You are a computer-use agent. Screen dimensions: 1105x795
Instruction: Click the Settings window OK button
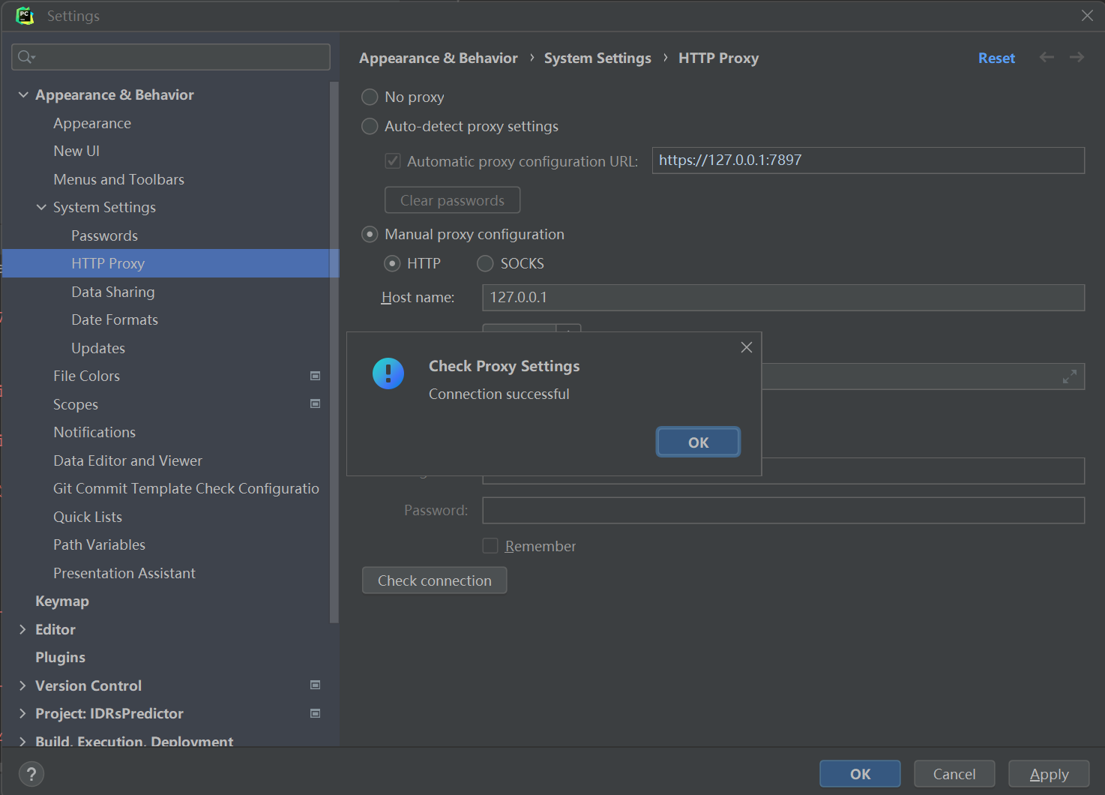click(x=860, y=774)
